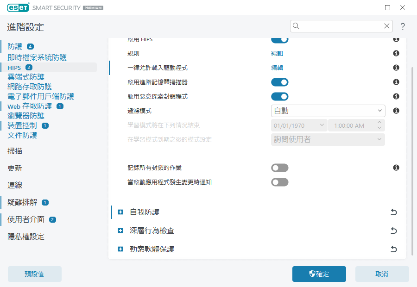Expand the 深層行為檢查 section
This screenshot has height=287, width=417.
pos(121,231)
